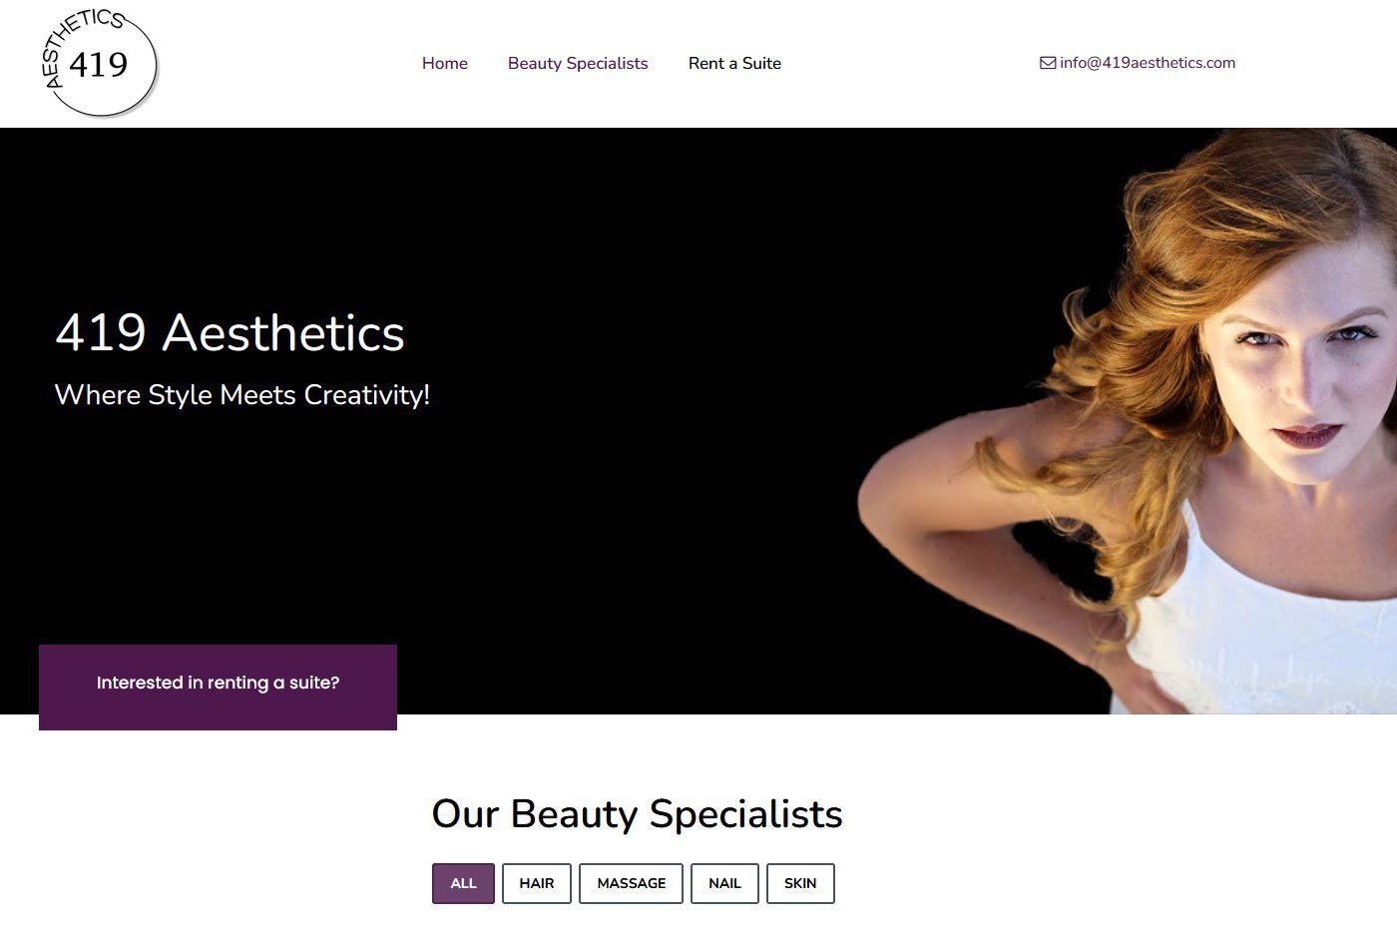Click the 419 Aesthetics circular logo
The image size is (1397, 941).
click(x=100, y=63)
